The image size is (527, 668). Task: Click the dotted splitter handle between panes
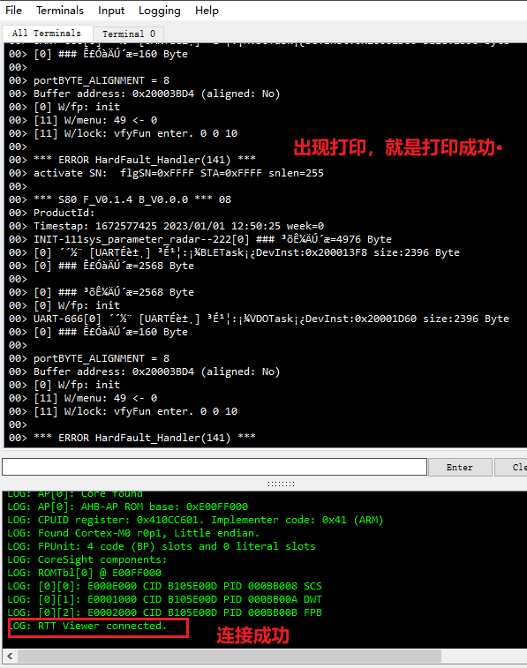point(282,484)
